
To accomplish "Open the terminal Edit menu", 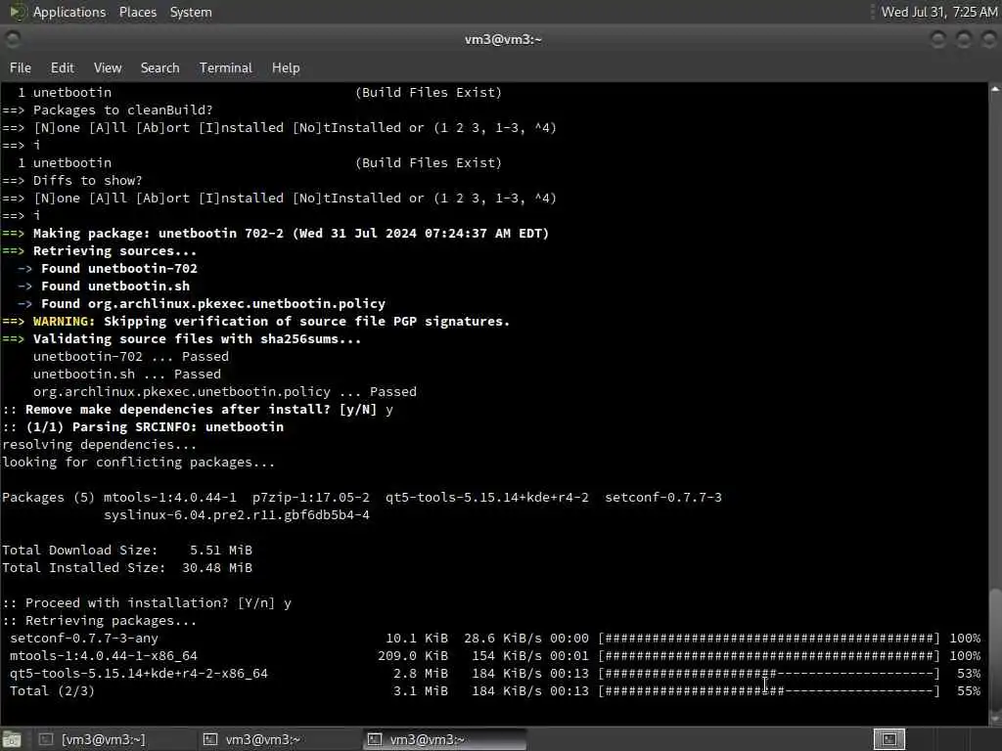I will (x=62, y=67).
